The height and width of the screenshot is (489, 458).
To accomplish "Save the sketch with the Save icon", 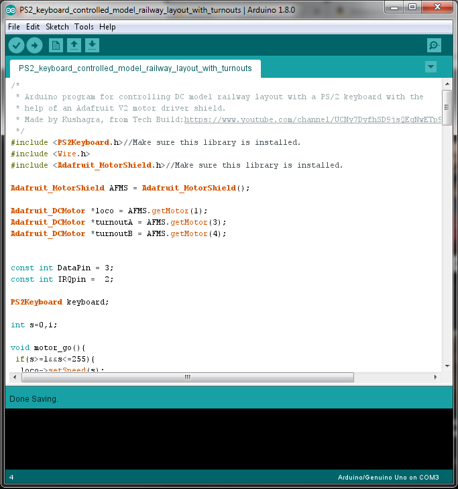I will pyautogui.click(x=92, y=46).
